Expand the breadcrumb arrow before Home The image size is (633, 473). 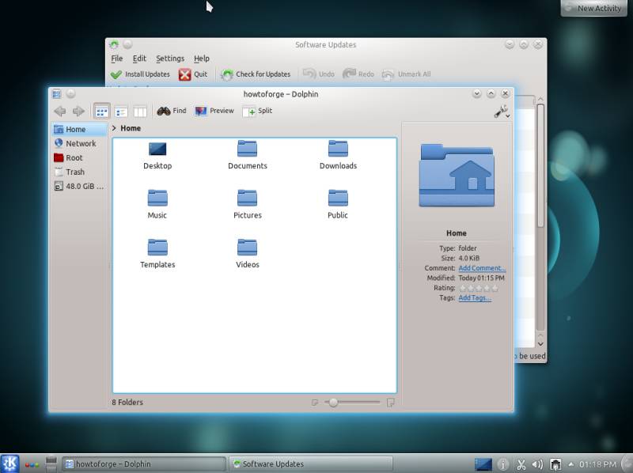pos(114,128)
